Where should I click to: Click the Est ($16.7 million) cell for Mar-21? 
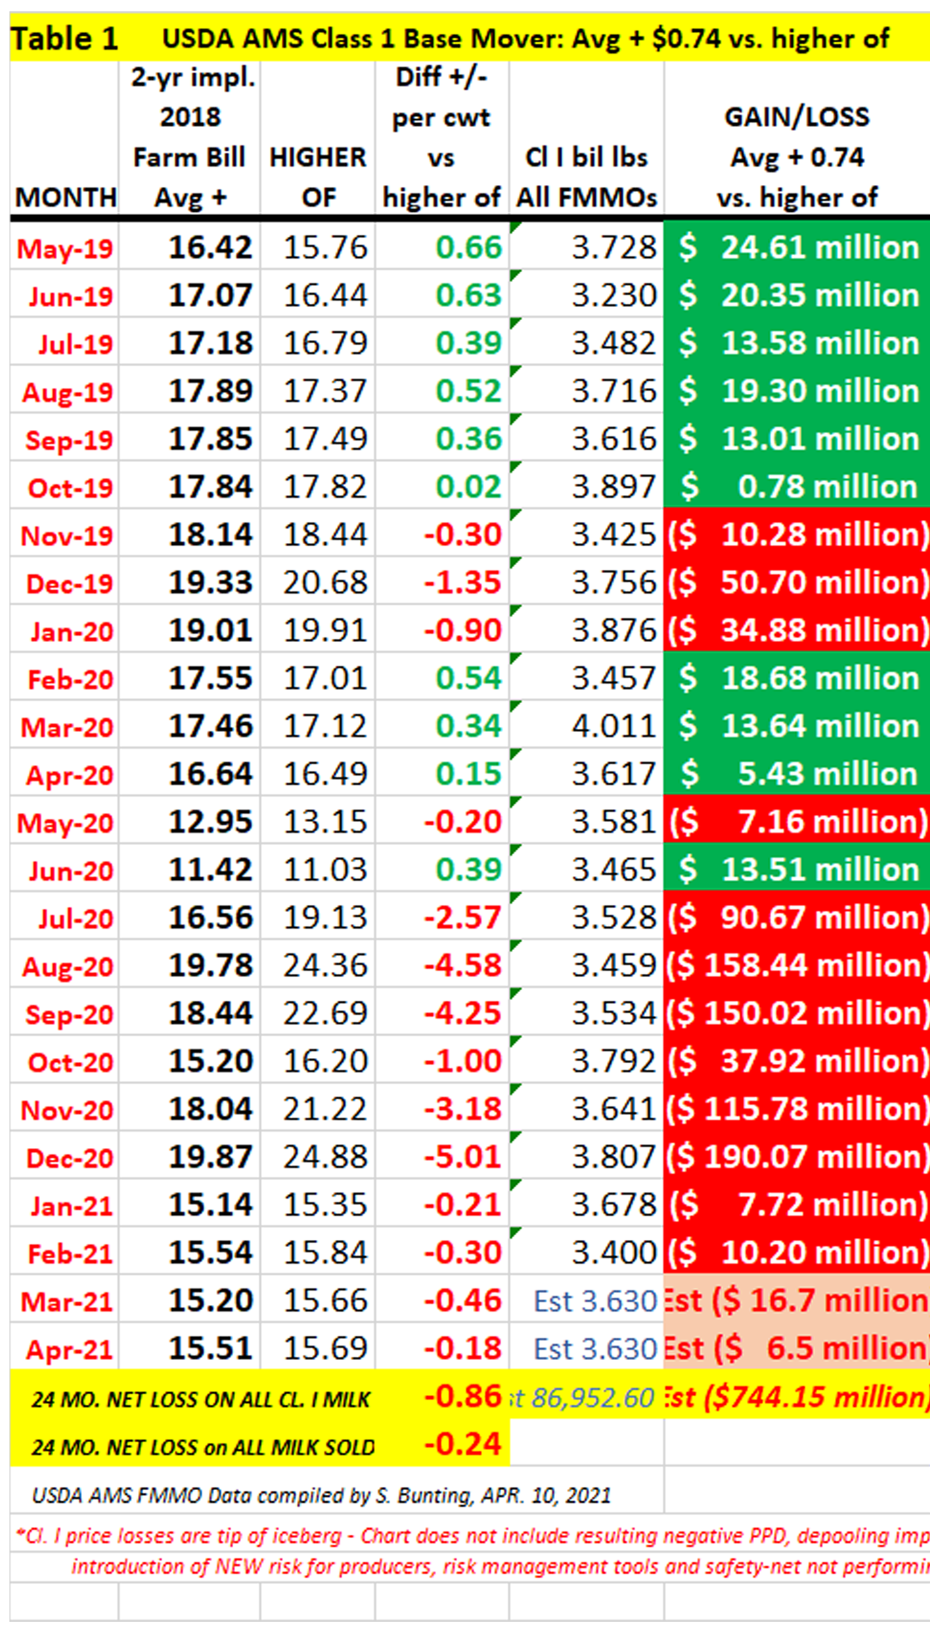pos(796,1301)
